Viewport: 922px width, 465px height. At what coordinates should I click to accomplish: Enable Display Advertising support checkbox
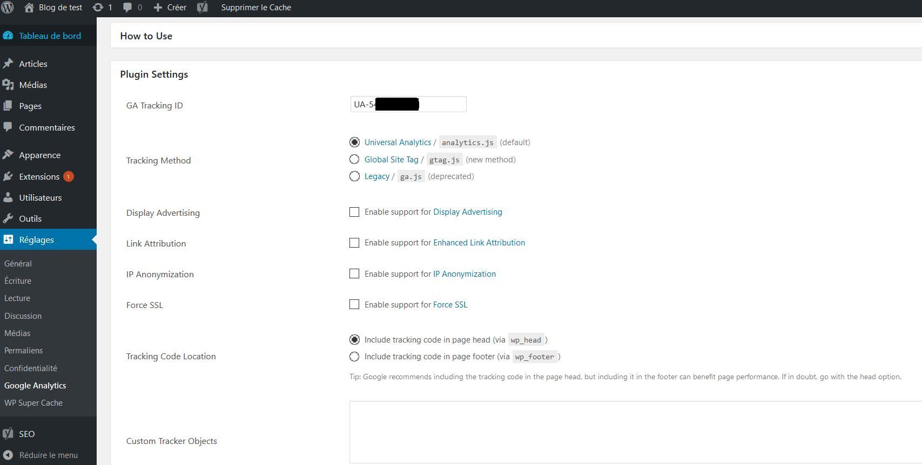click(x=354, y=212)
